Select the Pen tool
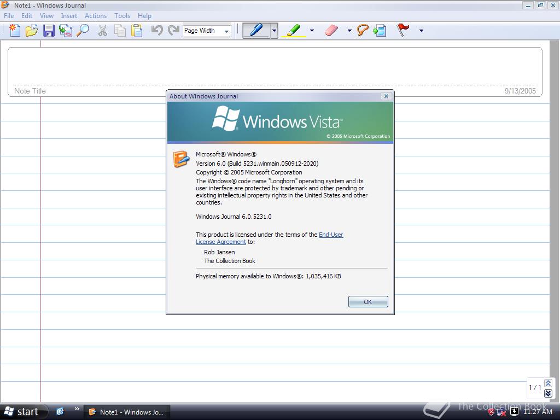The width and height of the screenshot is (560, 420). [x=256, y=31]
